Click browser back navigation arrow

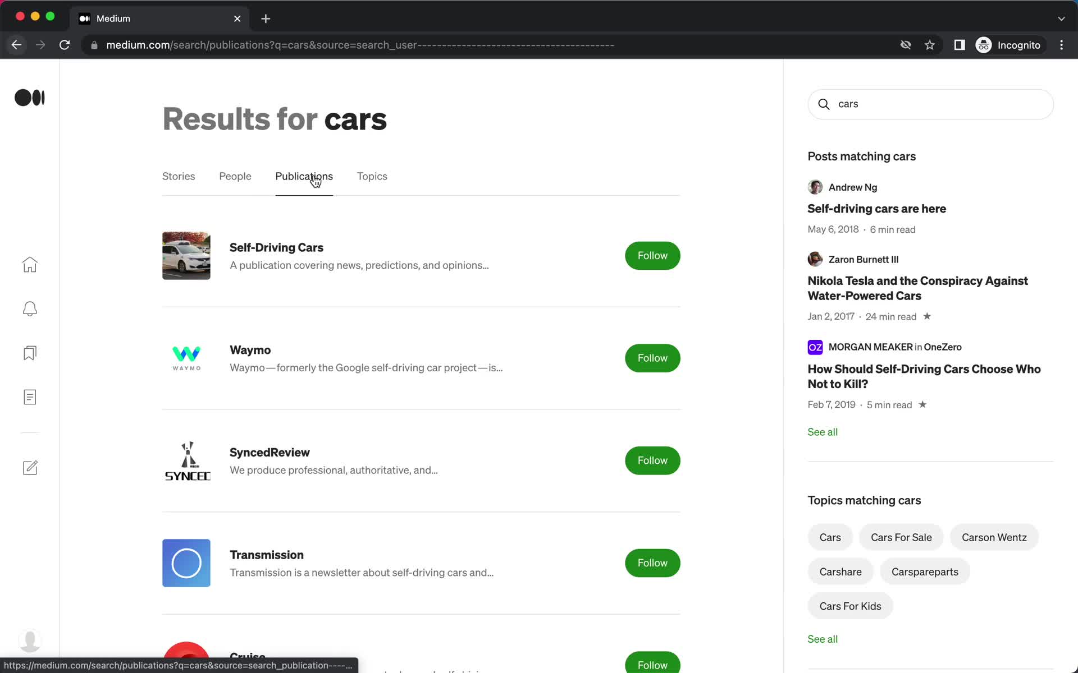pos(16,44)
